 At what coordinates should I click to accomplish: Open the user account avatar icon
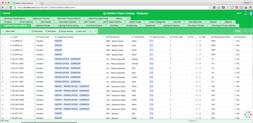251,13
